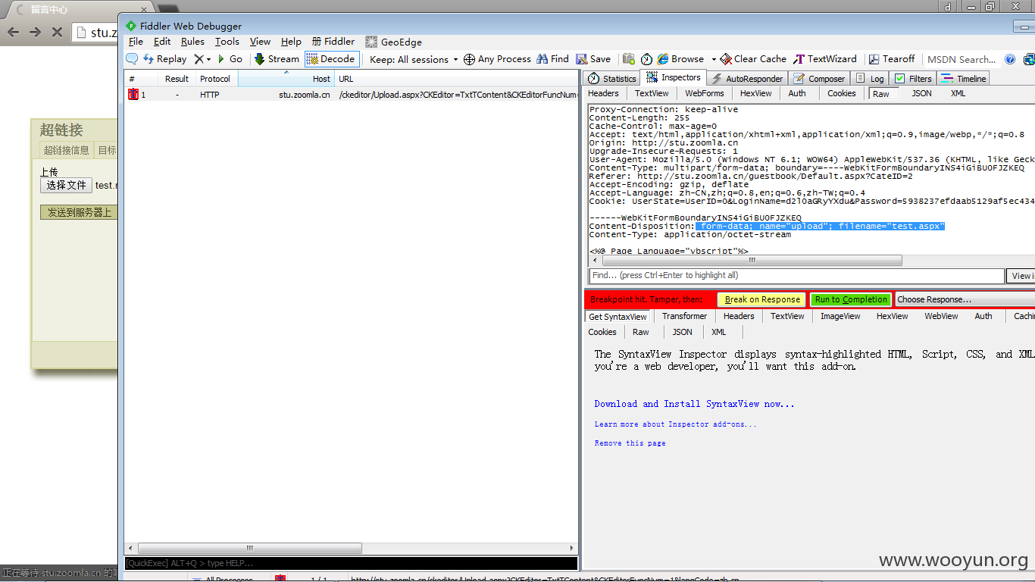Switch to the AutoResponder tab
This screenshot has width=1035, height=582.
point(747,79)
